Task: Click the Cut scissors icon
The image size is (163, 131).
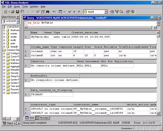Action: [x=29, y=12]
